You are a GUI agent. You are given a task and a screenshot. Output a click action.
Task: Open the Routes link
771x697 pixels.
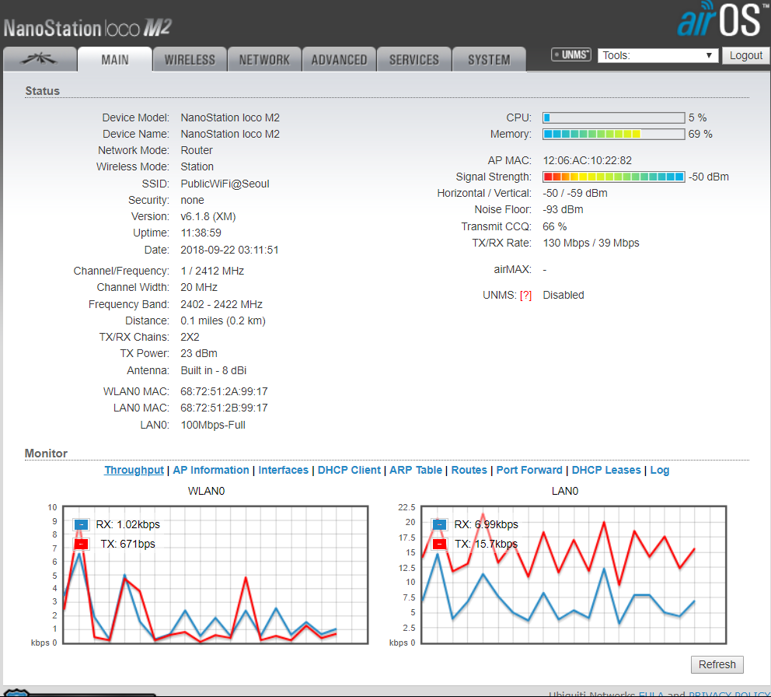coord(469,470)
